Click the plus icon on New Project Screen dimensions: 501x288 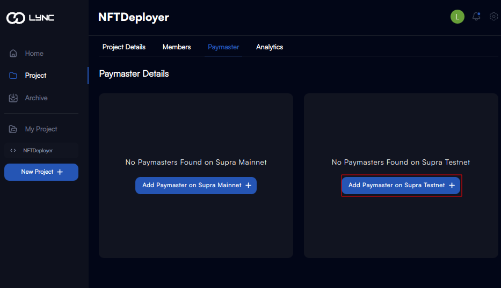click(60, 172)
